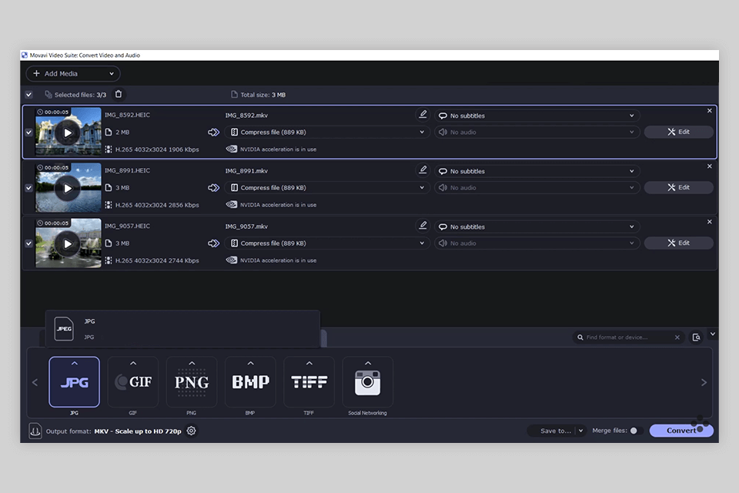This screenshot has width=739, height=493.
Task: Click the conversion arrow icon for IMG_8991.HEIC
Action: point(213,188)
